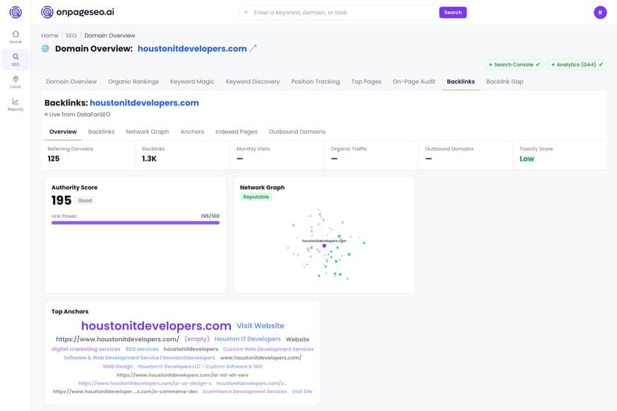Image resolution: width=617 pixels, height=411 pixels.
Task: Click the edit pencil beside the domain name
Action: (253, 48)
